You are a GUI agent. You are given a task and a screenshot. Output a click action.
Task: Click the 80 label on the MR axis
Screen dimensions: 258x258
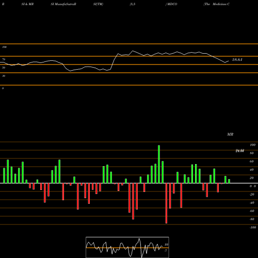pyautogui.click(x=252, y=153)
